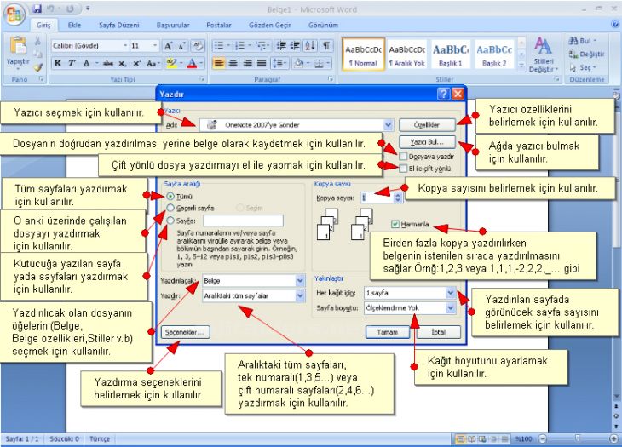622x447 pixels.
Task: Grow font size with large A
Action: 168,46
